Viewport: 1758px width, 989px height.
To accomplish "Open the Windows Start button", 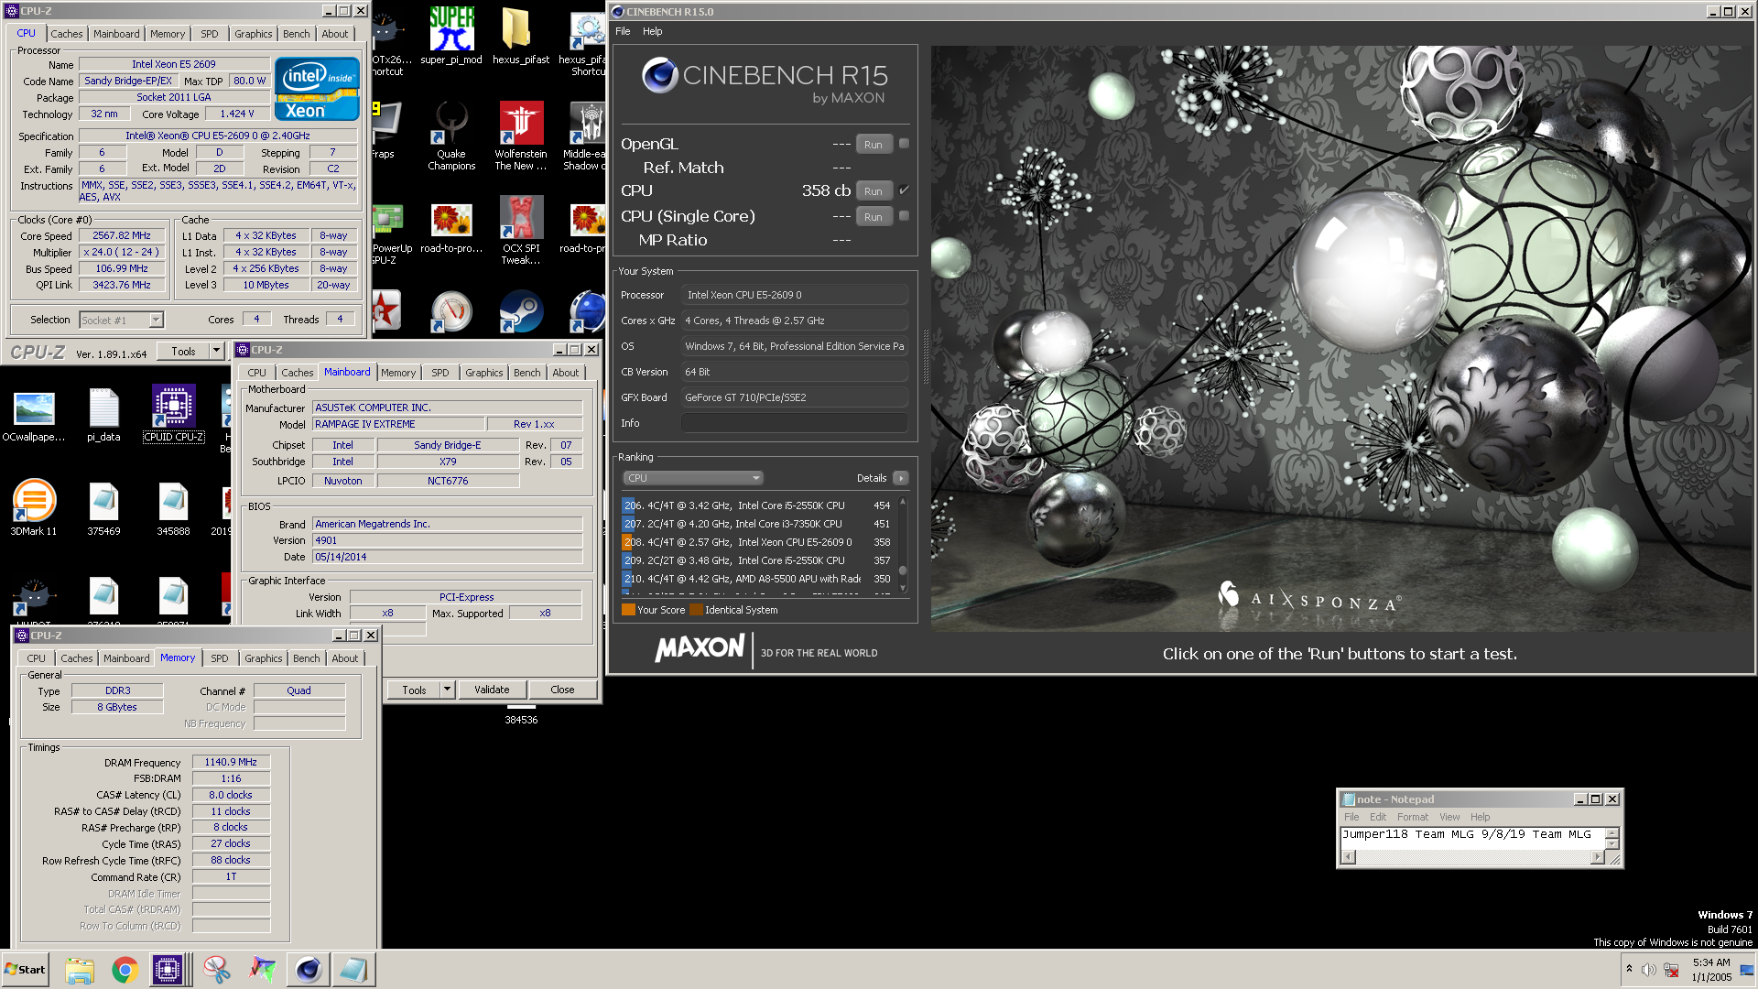I will (26, 970).
